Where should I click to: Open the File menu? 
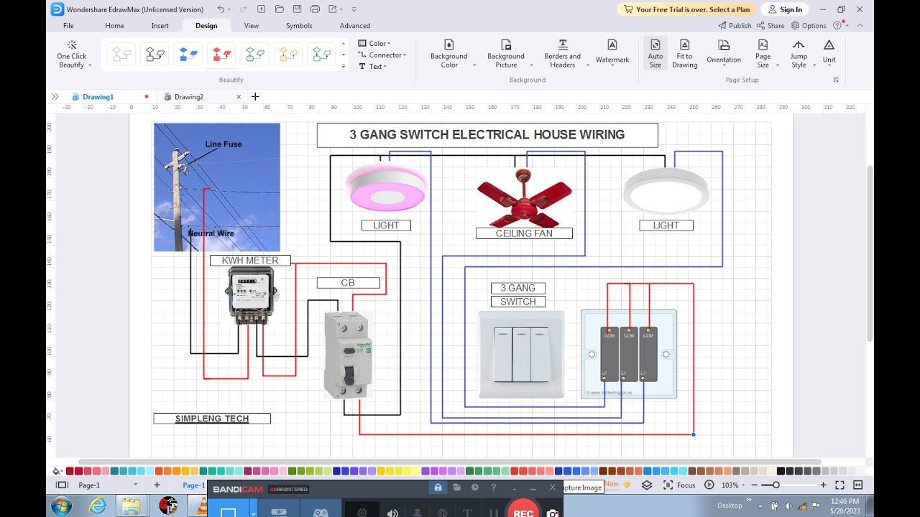coord(68,25)
